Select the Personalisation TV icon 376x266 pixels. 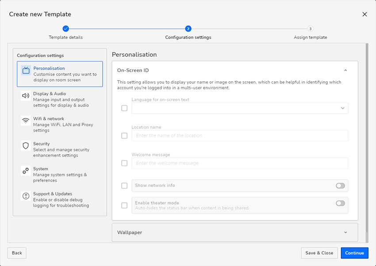pyautogui.click(x=26, y=70)
